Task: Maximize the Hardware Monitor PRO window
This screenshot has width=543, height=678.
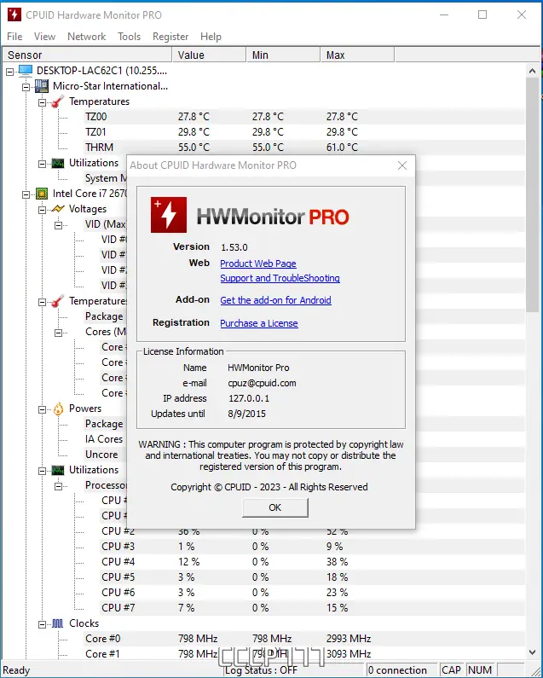Action: [482, 14]
